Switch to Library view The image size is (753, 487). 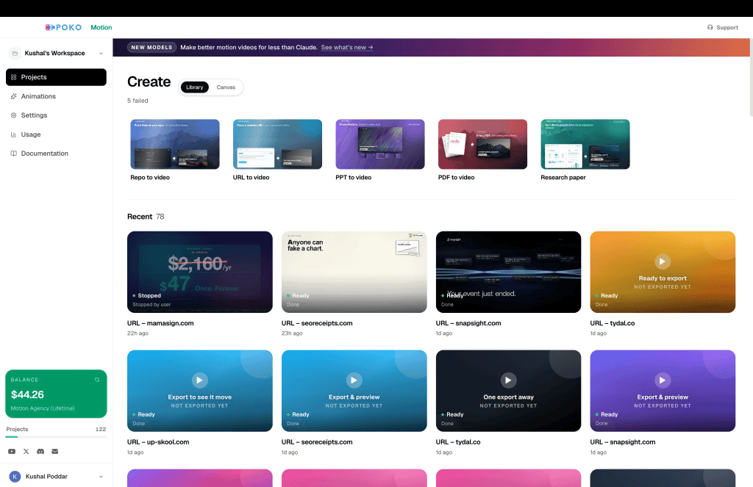[x=194, y=87]
